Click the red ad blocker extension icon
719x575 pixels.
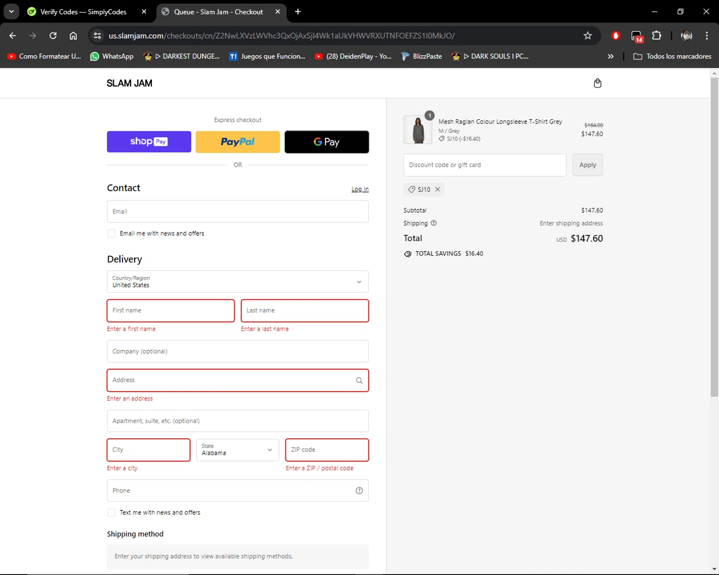tap(616, 35)
